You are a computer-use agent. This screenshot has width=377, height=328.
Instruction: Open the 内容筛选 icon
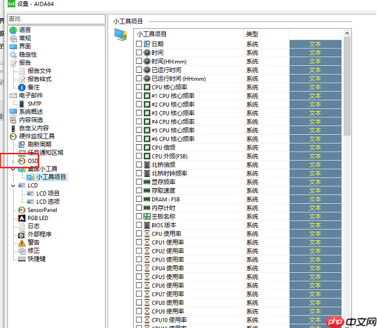click(x=13, y=120)
